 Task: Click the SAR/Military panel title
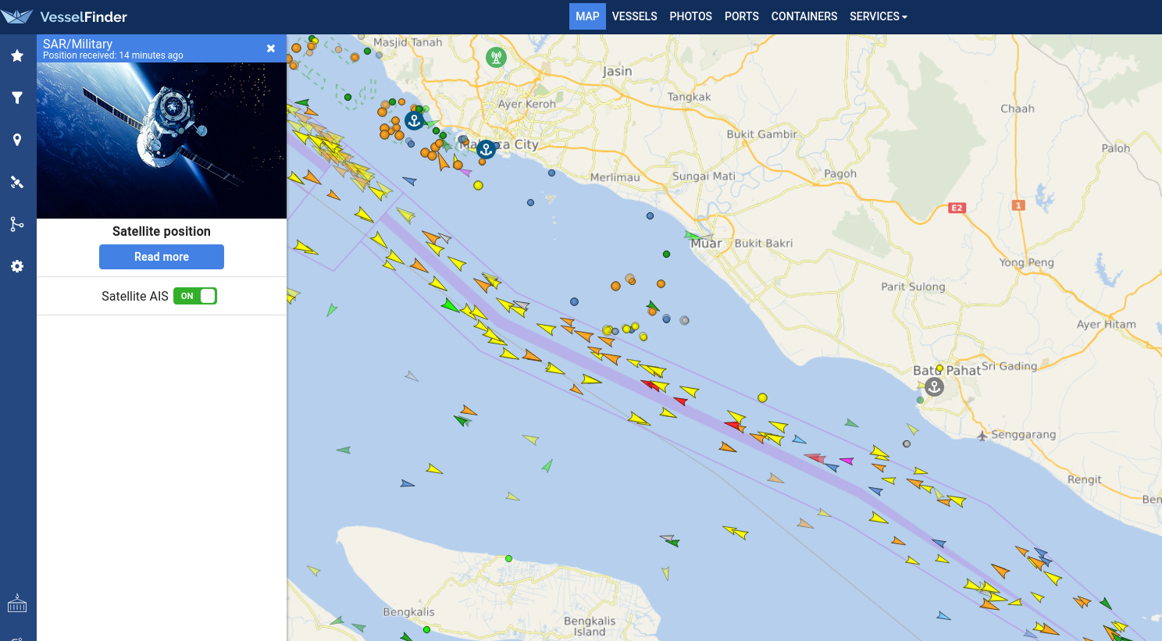point(77,44)
